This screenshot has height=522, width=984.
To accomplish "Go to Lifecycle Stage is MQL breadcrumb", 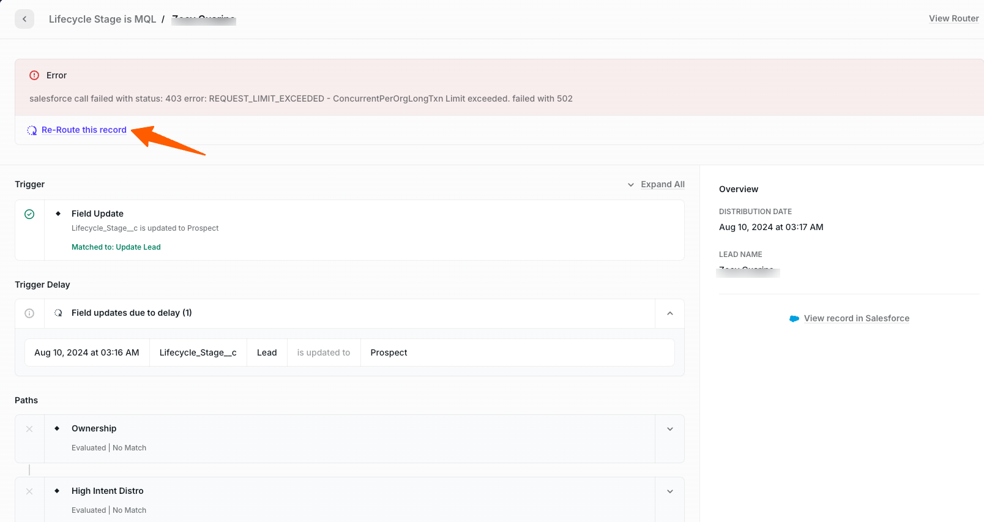I will [102, 19].
